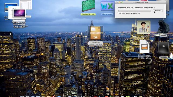This screenshot has width=173, height=97.
Task: Select the WX Documents folder icon
Action: [107, 6]
